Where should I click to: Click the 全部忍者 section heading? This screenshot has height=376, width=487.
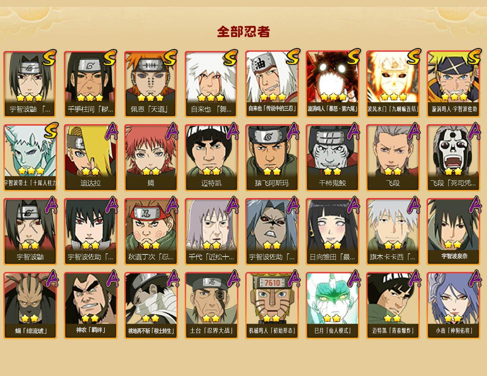(243, 32)
